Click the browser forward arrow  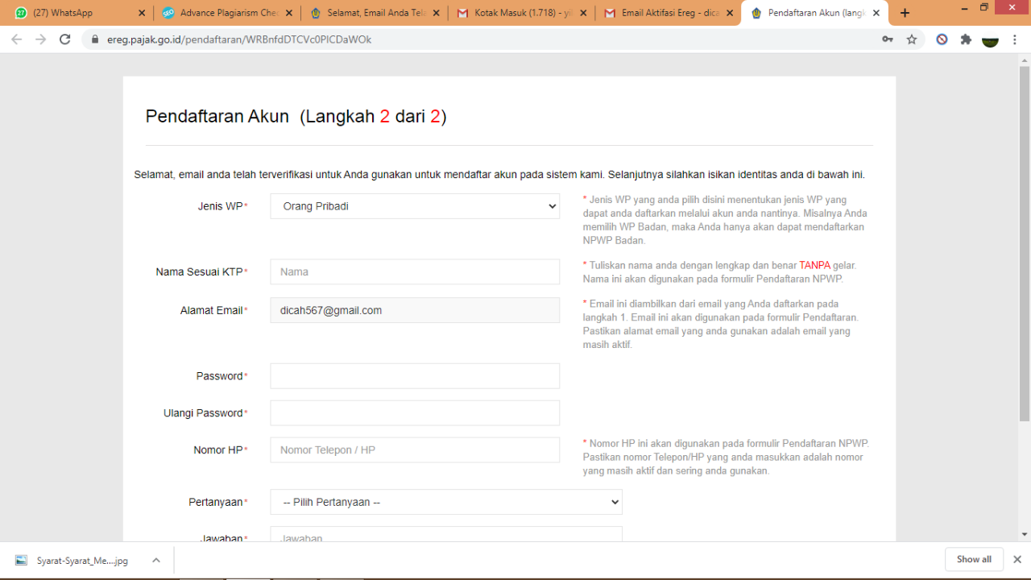(x=40, y=39)
